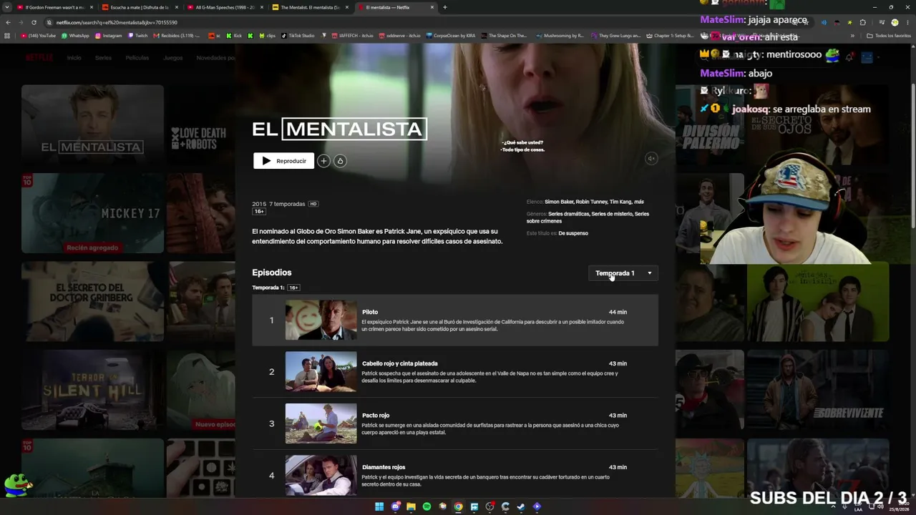
Task: Open El Secreto del Doctor Grinberg card
Action: (92, 301)
